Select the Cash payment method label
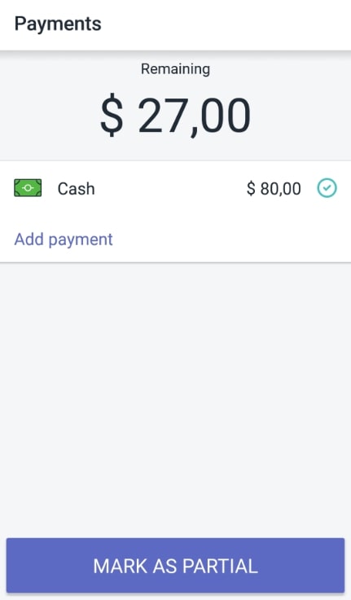351x600 pixels. pyautogui.click(x=77, y=189)
